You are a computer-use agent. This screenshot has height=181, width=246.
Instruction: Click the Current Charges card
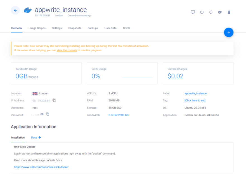coord(198,73)
